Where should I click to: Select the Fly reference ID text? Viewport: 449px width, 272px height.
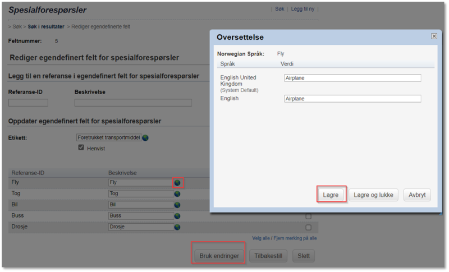coord(15,182)
